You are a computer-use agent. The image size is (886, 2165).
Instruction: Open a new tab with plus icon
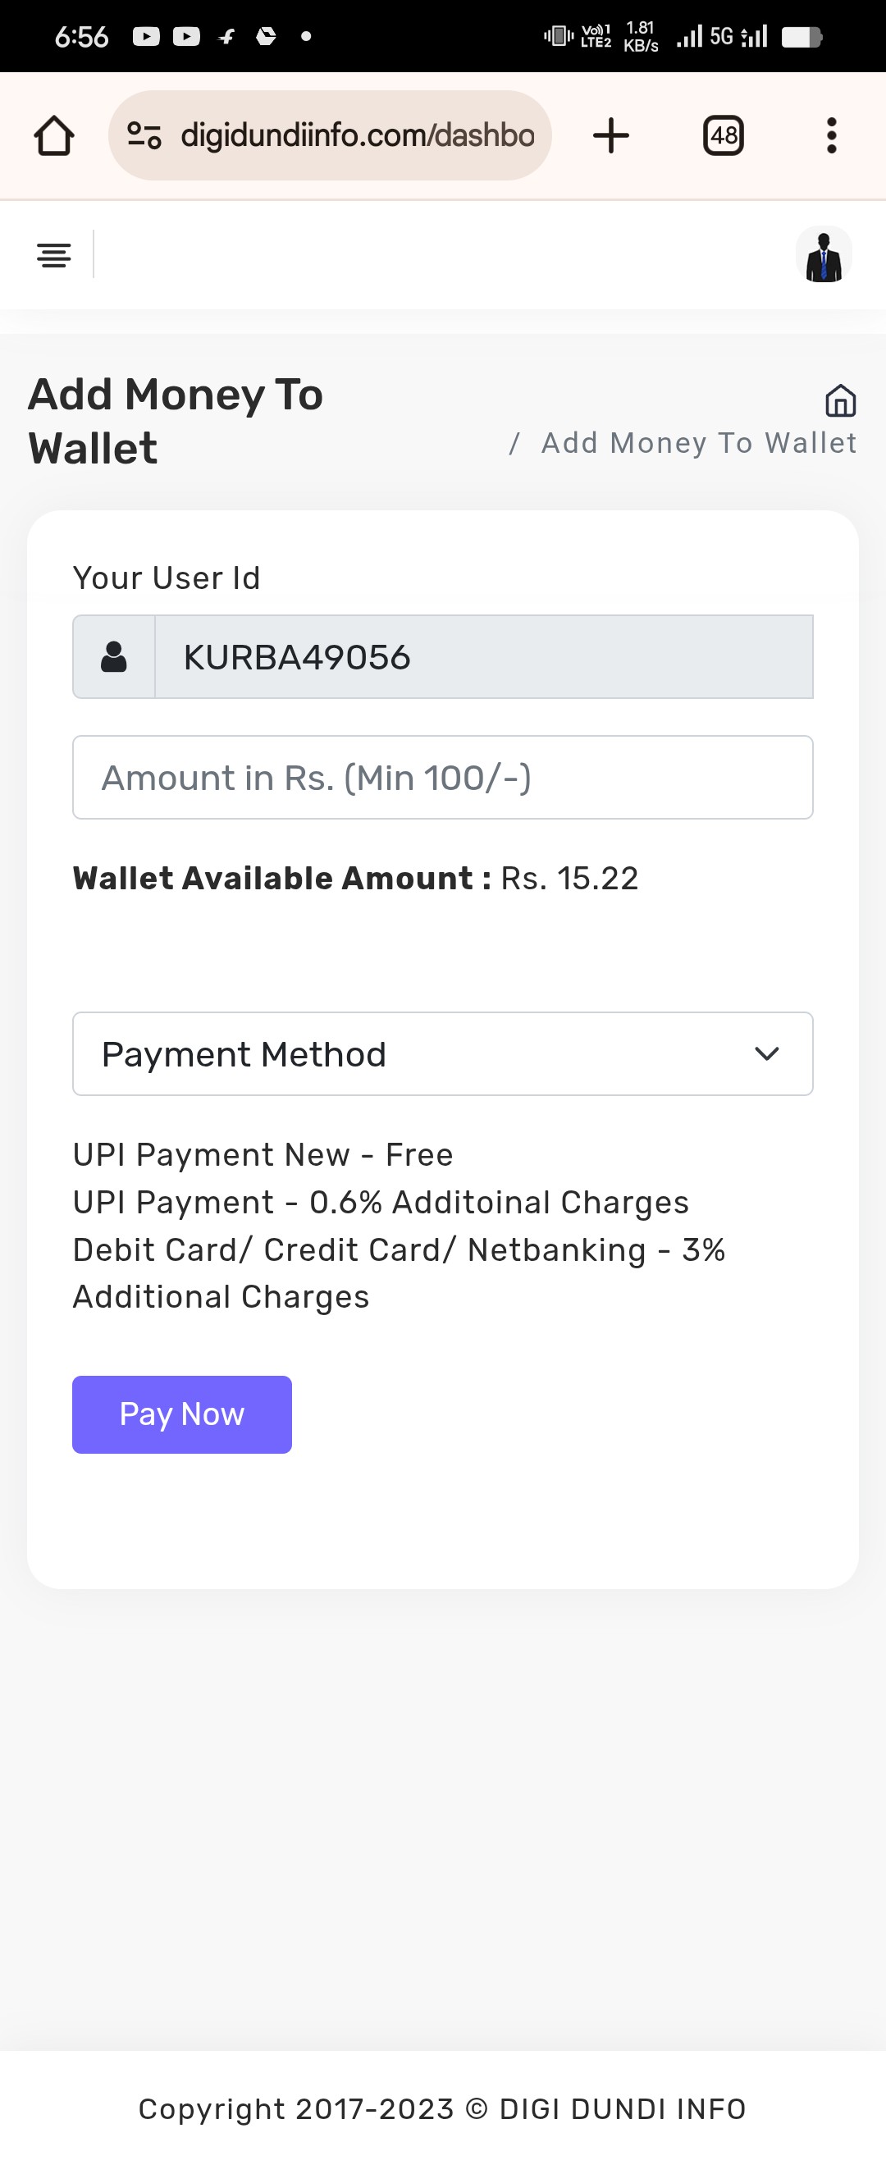[611, 135]
